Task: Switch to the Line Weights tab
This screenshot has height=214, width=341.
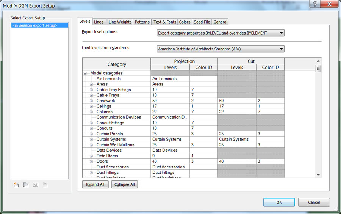Action: tap(120, 22)
